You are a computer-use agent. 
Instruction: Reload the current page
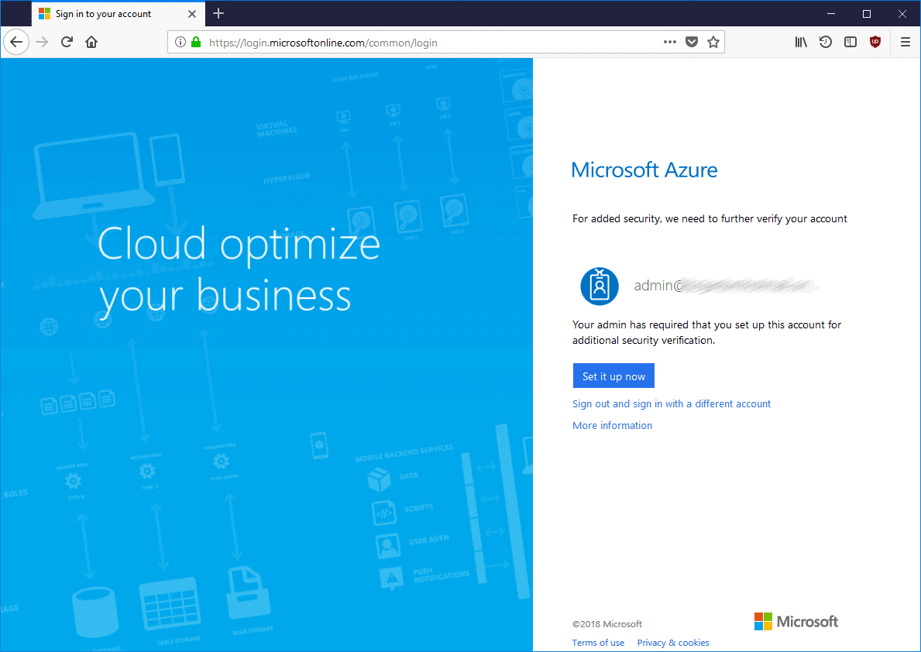click(67, 42)
